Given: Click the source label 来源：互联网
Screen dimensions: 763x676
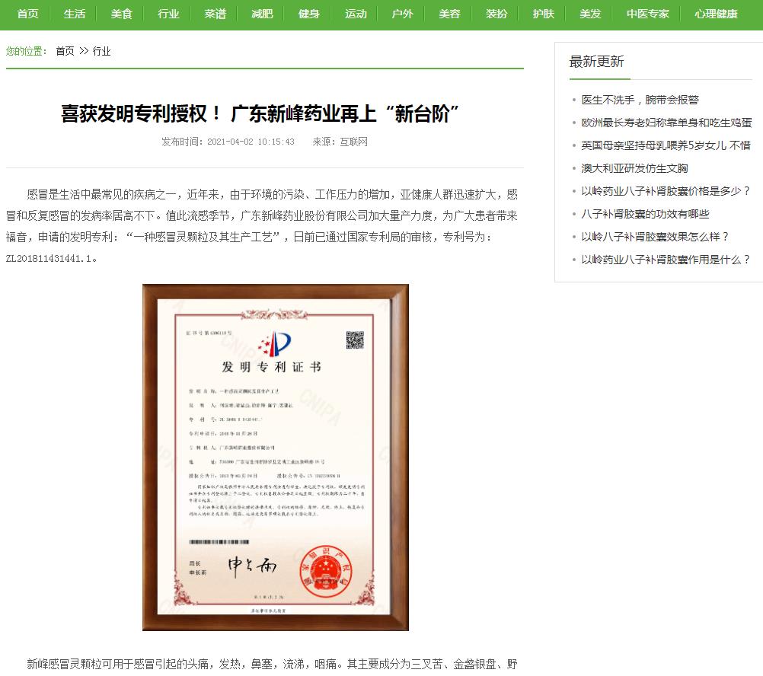Looking at the screenshot, I should (340, 142).
